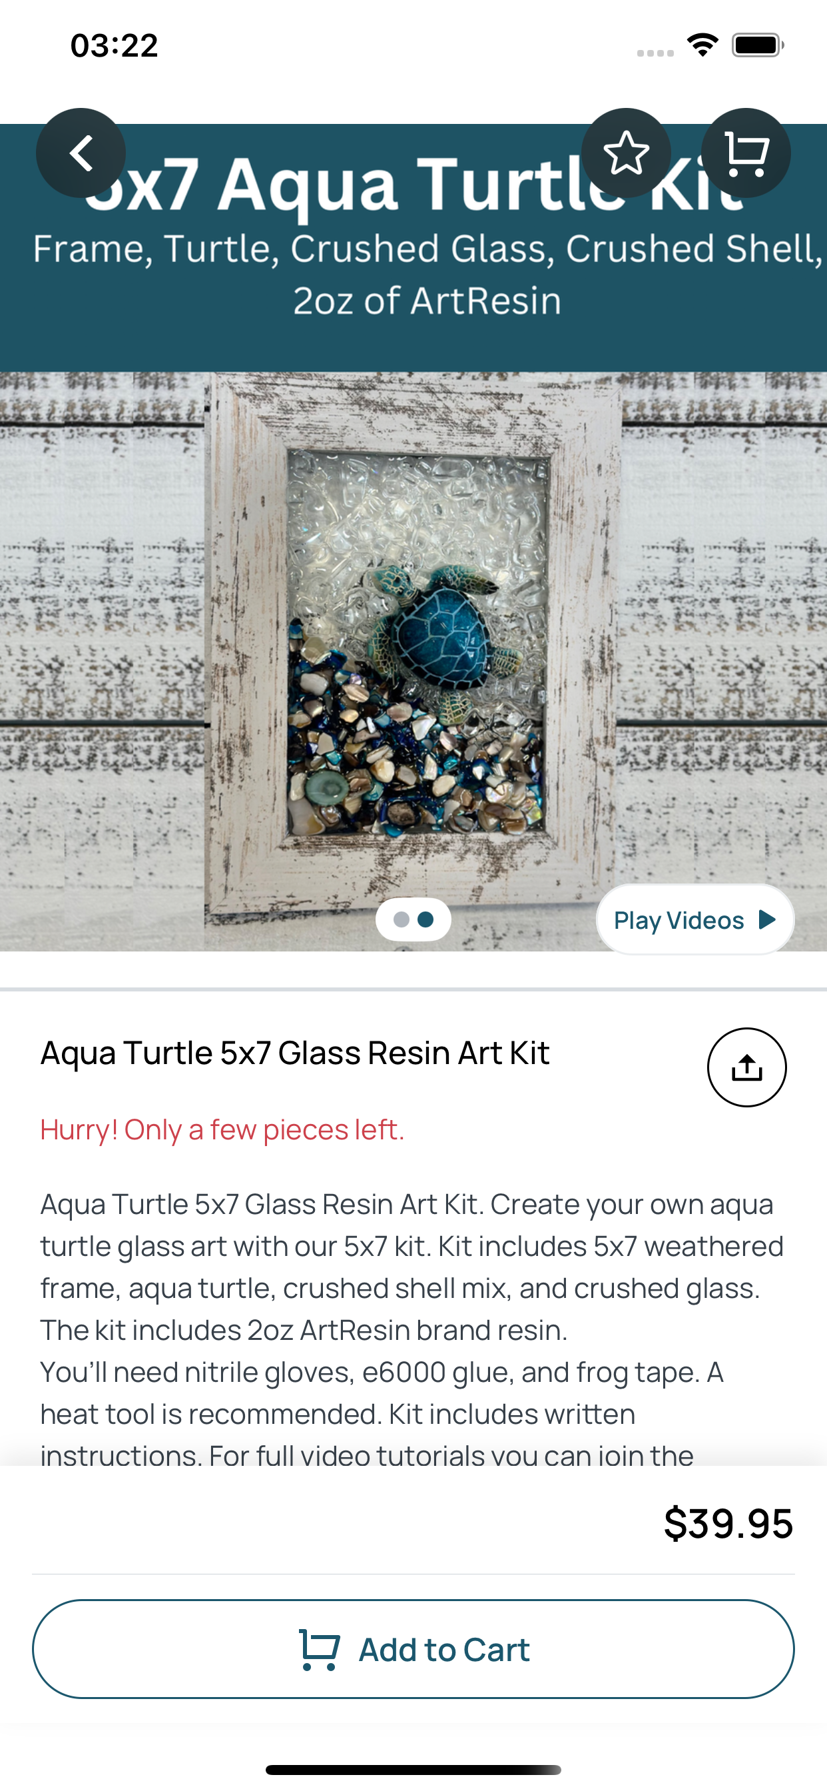
Task: Tap the battery status icon
Action: coord(758,45)
